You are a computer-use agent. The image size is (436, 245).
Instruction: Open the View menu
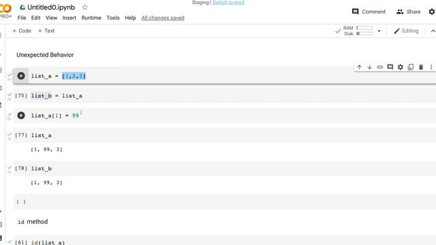[52, 18]
